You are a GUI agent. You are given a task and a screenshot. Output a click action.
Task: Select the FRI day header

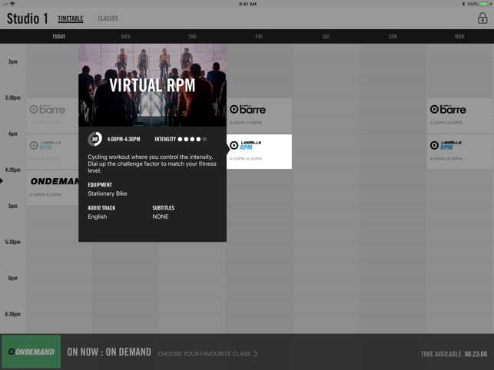pyautogui.click(x=259, y=37)
